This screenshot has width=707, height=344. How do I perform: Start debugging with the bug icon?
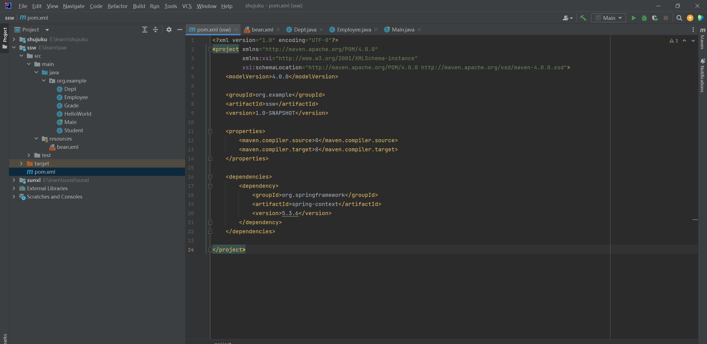pos(644,18)
